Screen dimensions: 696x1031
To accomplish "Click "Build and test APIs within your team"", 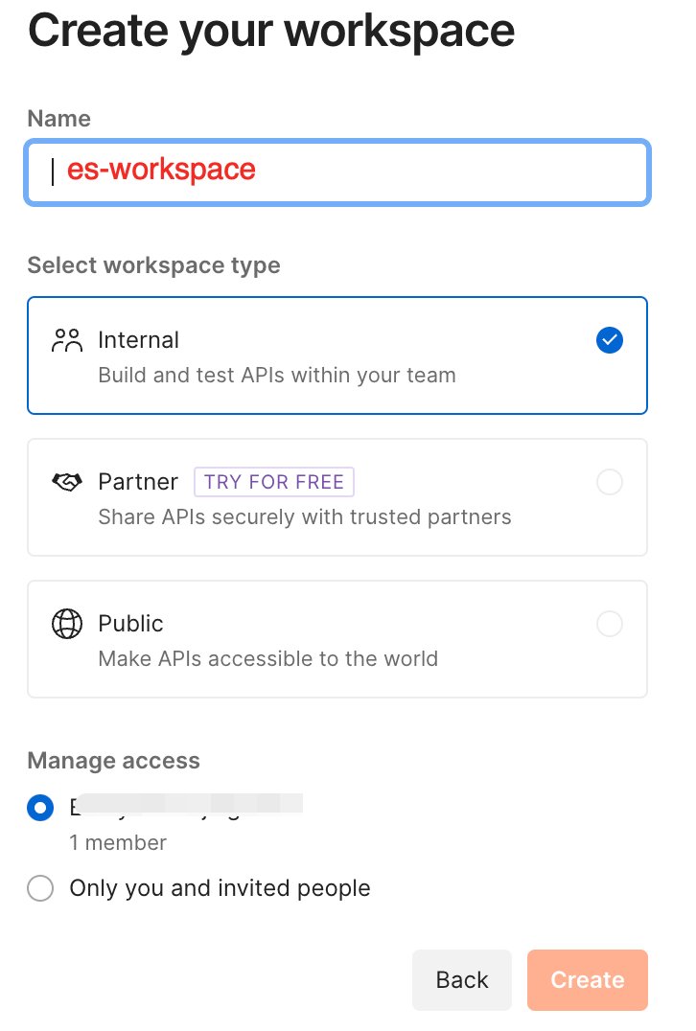I will [x=277, y=376].
